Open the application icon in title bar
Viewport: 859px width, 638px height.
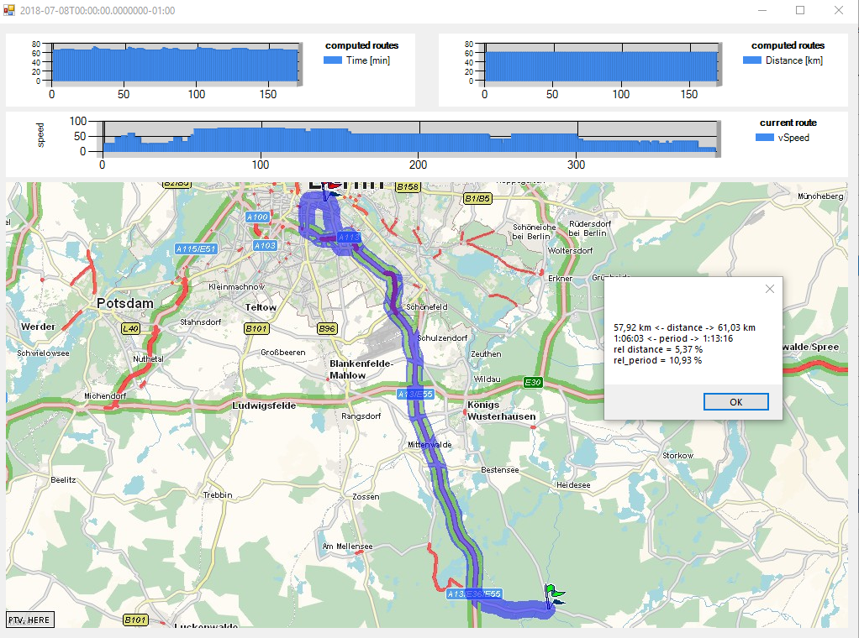pos(9,10)
